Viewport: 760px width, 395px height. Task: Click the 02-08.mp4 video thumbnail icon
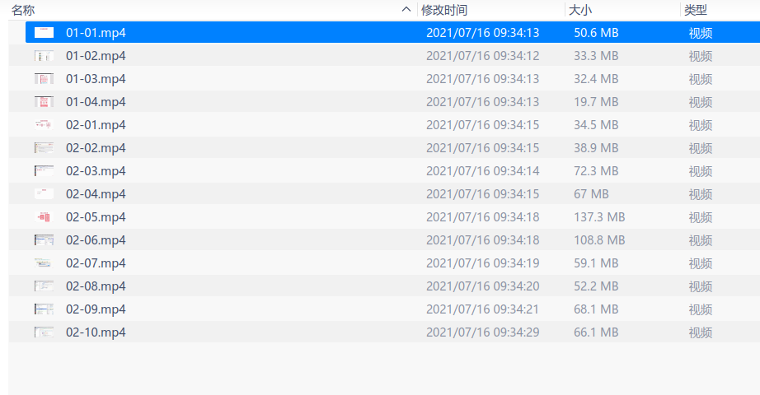[x=45, y=286]
